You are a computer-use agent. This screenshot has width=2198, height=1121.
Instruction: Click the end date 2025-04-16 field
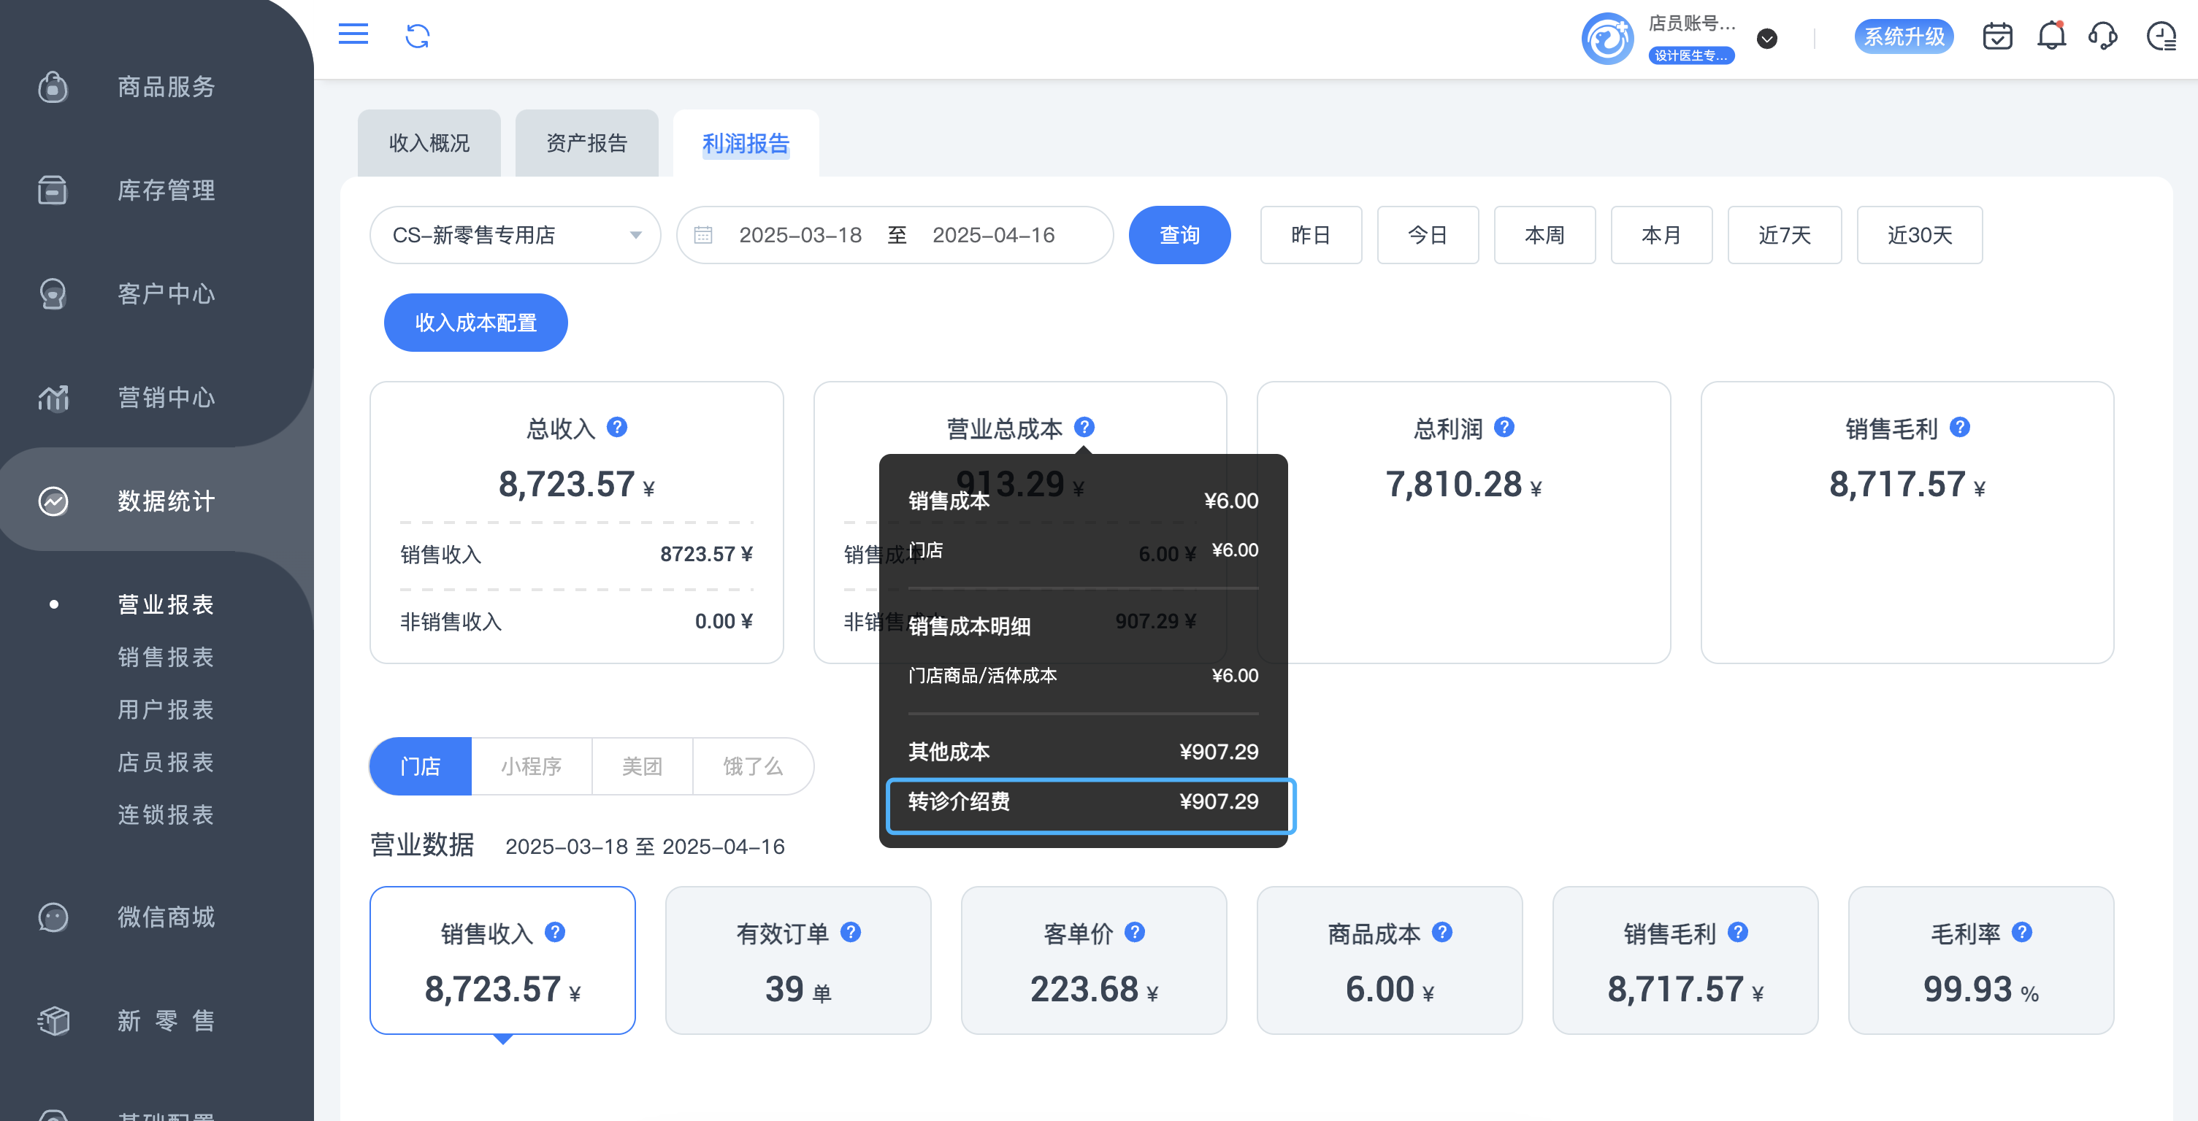(994, 235)
